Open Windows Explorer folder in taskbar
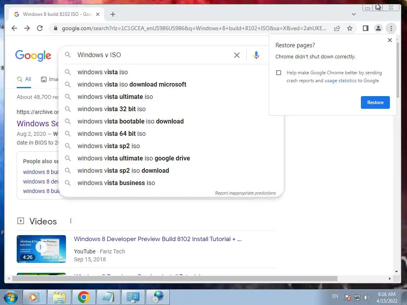 [59, 297]
